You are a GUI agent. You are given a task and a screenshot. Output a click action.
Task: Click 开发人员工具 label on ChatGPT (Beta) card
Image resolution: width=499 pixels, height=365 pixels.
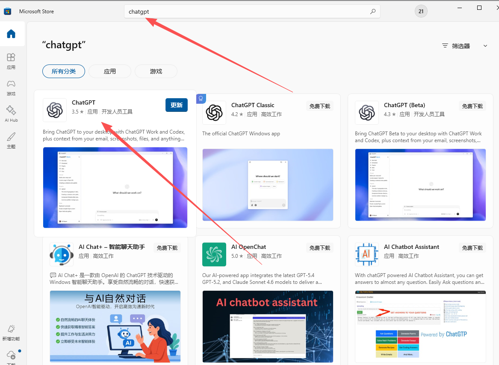tap(429, 114)
